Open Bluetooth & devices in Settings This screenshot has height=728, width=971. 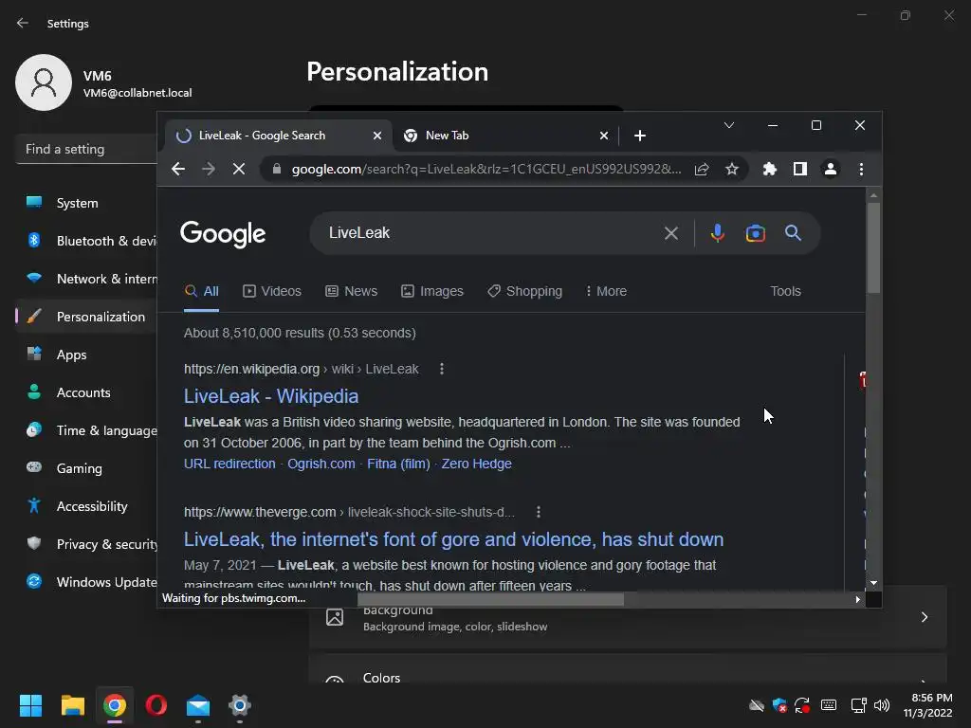86,241
